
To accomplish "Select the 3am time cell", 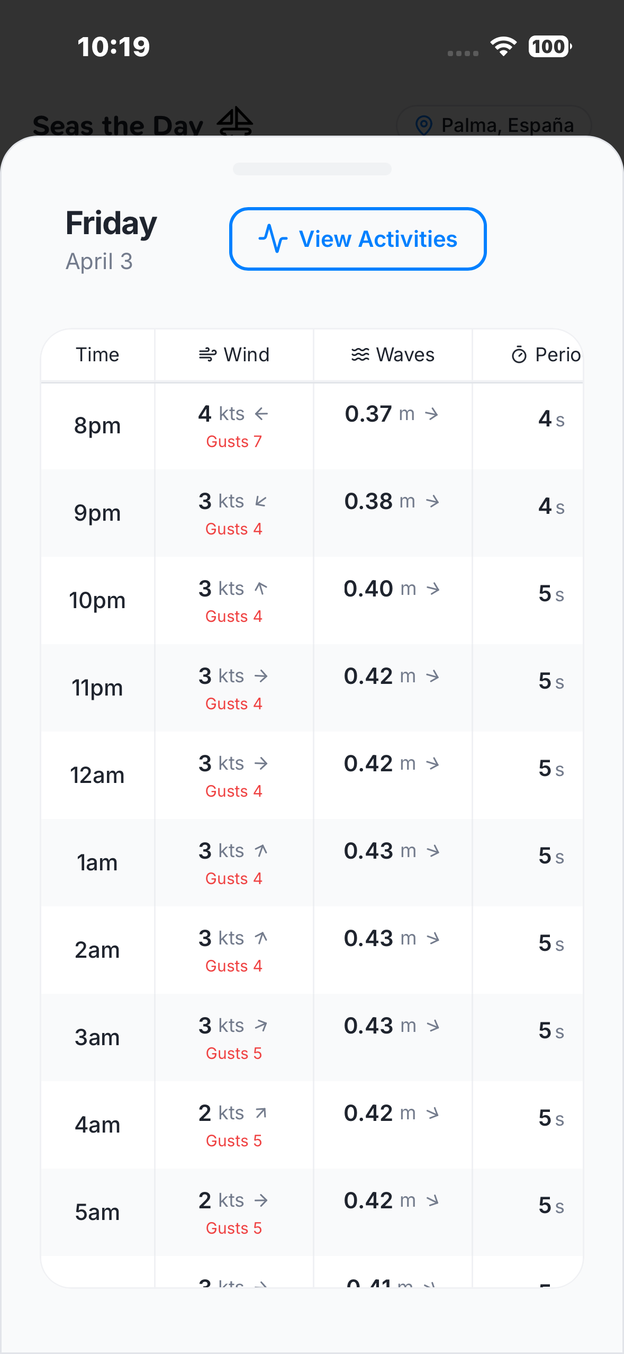I will (x=97, y=1038).
